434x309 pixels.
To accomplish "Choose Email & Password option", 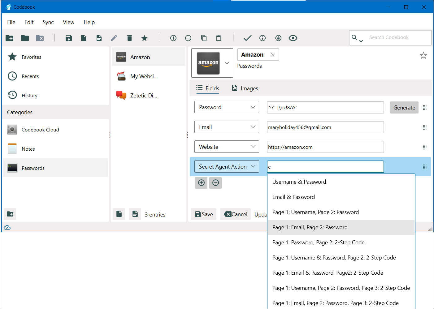I will point(341,197).
